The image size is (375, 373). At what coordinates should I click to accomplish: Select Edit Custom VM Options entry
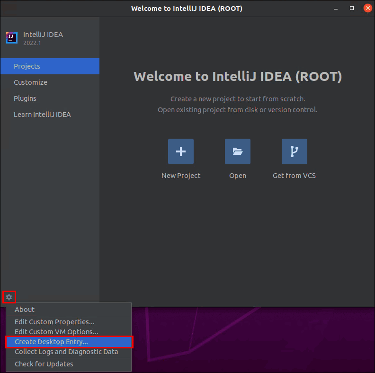pyautogui.click(x=69, y=332)
